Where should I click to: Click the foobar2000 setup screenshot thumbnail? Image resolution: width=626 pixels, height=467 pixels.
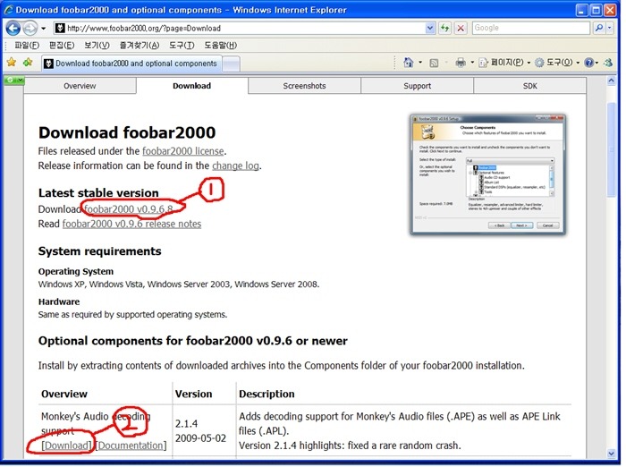[x=488, y=174]
